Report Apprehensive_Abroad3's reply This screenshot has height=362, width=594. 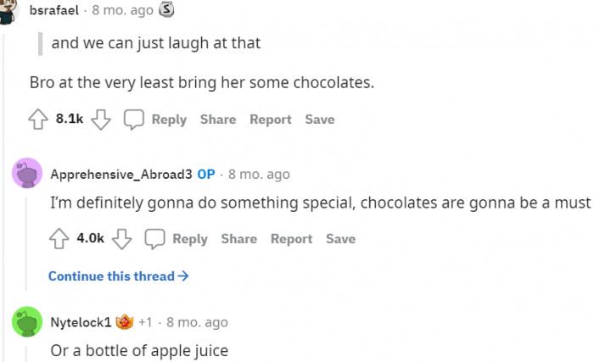pyautogui.click(x=291, y=239)
